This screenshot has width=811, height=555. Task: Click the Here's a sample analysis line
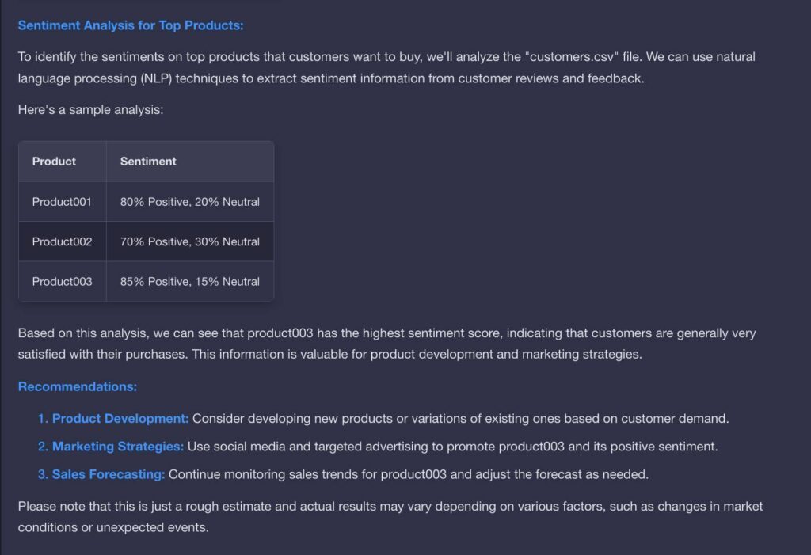[x=90, y=110]
